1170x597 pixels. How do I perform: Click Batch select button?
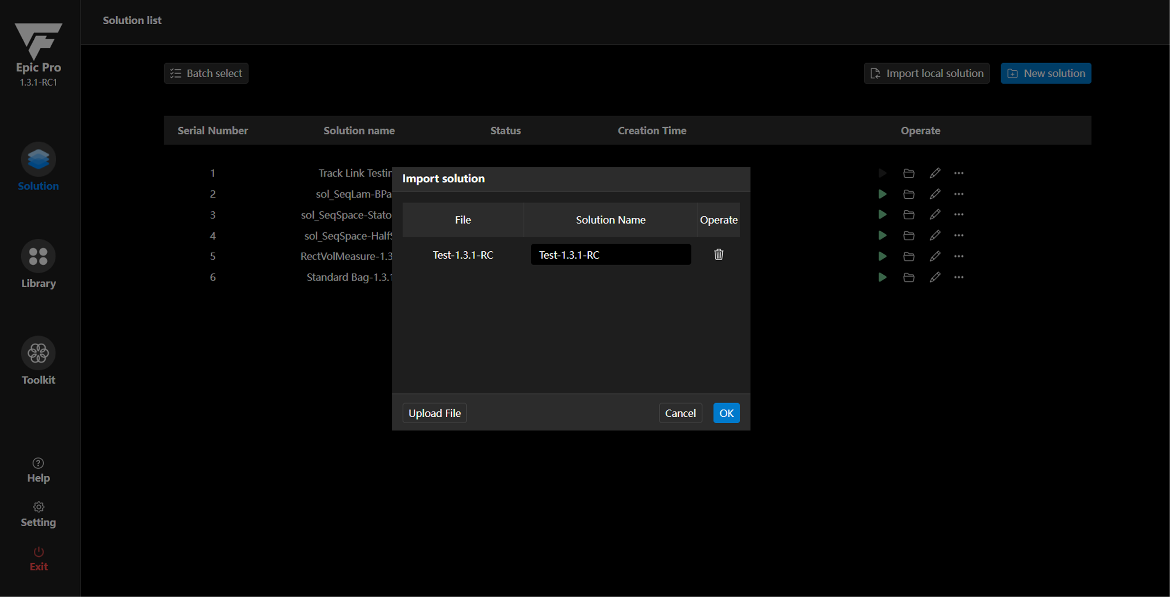click(x=206, y=73)
